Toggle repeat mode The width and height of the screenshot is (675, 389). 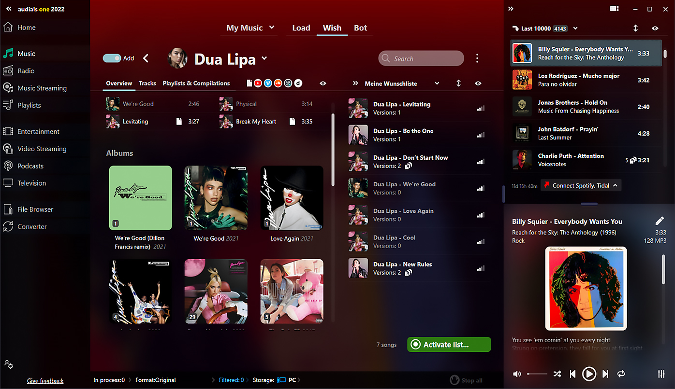point(621,374)
